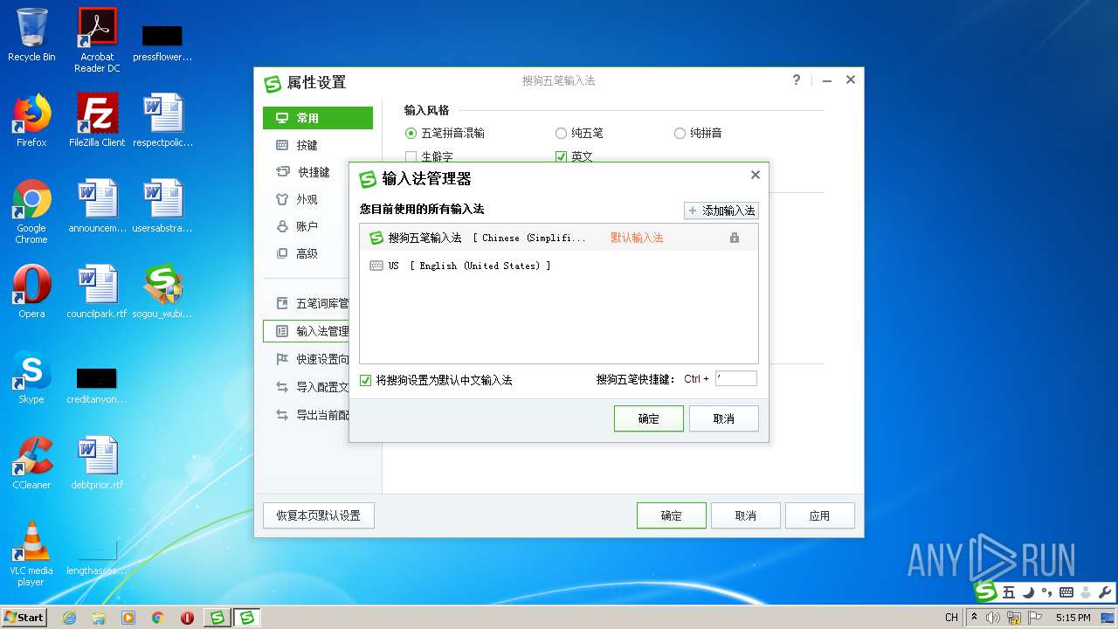Select the councilpark.rtf desktop file

pos(97,292)
